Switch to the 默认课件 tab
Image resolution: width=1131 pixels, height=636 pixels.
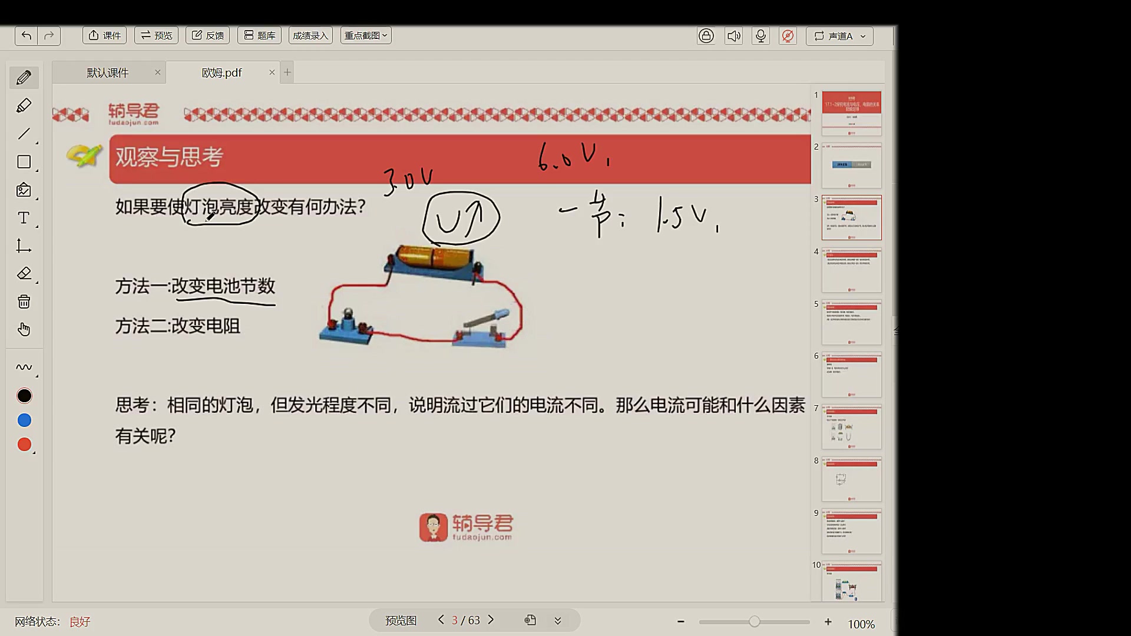point(107,72)
